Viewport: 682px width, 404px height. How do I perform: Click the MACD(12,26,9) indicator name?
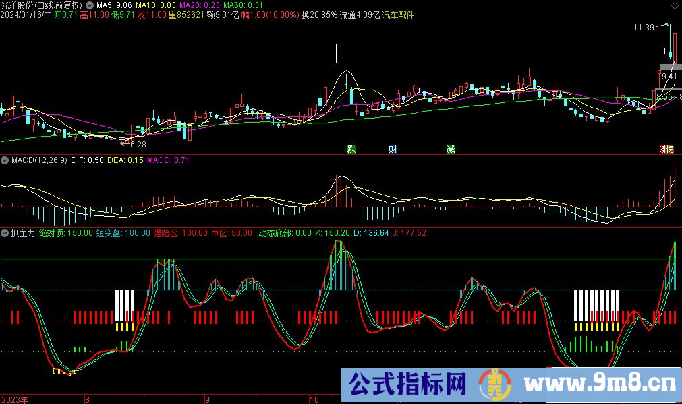tap(39, 160)
